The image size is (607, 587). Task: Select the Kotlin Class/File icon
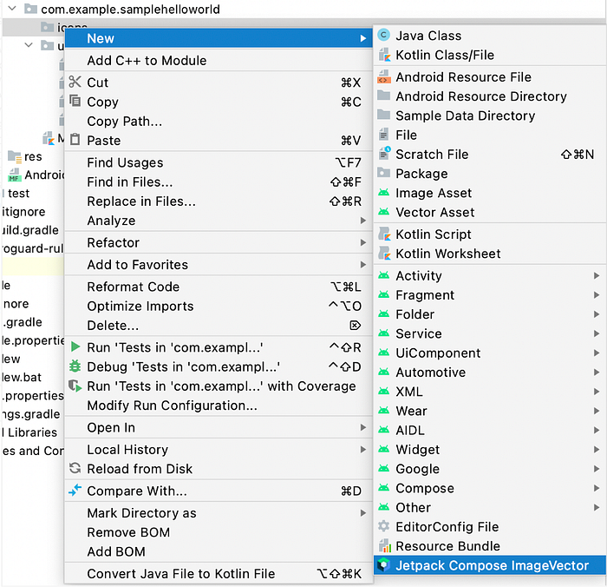(384, 55)
